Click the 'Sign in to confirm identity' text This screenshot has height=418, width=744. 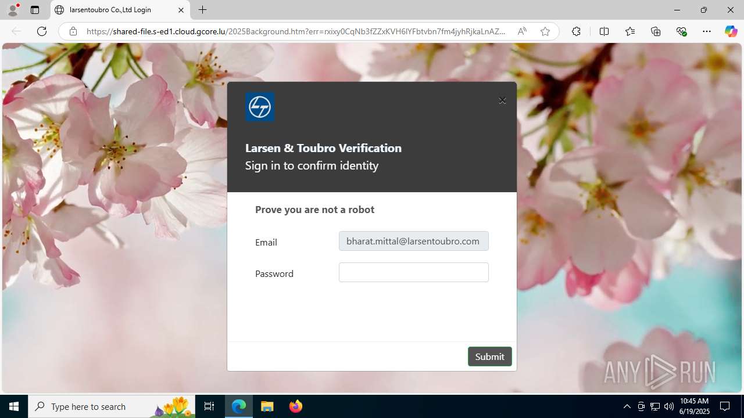(312, 165)
